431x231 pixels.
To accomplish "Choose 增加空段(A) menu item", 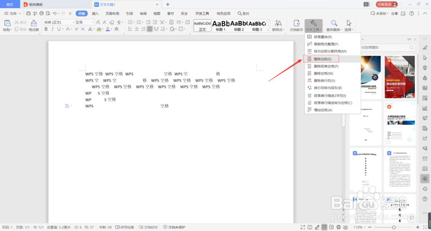I will (x=333, y=110).
